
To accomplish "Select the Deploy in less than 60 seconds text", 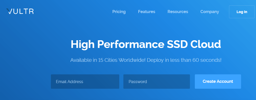I will pyautogui.click(x=184, y=60).
